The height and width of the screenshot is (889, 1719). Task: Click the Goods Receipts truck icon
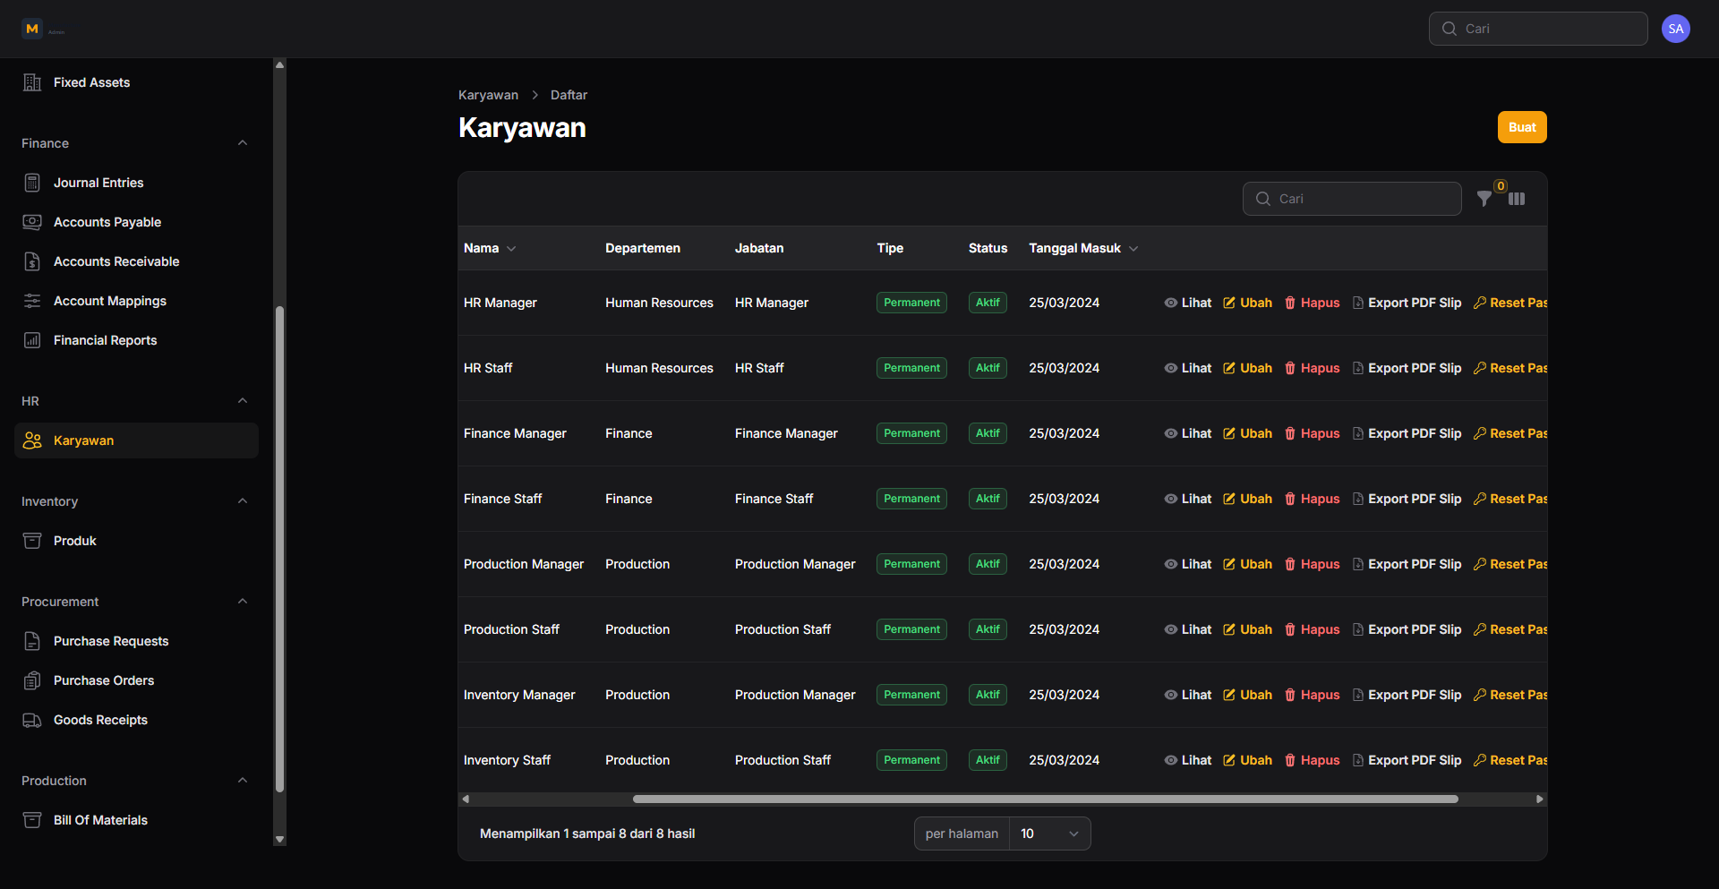click(32, 720)
